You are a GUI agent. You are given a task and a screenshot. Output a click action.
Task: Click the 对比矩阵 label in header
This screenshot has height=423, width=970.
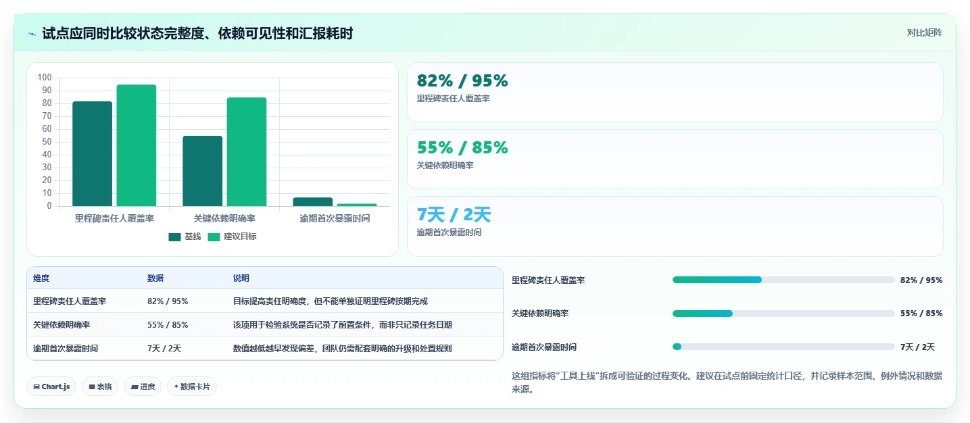924,32
